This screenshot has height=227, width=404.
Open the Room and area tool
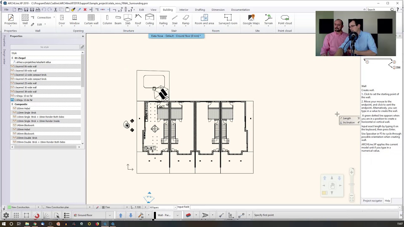[x=204, y=20]
